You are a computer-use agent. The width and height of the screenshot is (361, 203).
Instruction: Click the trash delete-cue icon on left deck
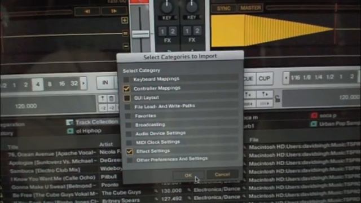[x=112, y=99]
